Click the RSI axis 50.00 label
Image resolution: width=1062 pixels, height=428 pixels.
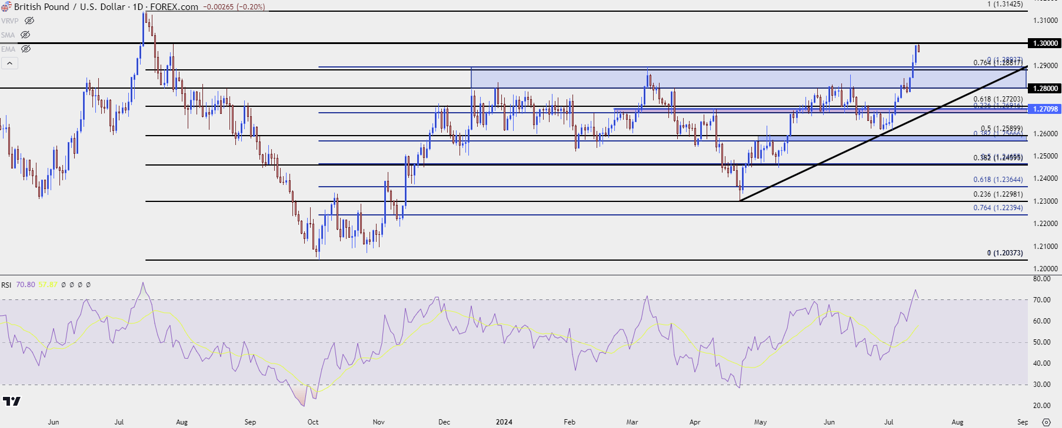[x=1042, y=342]
